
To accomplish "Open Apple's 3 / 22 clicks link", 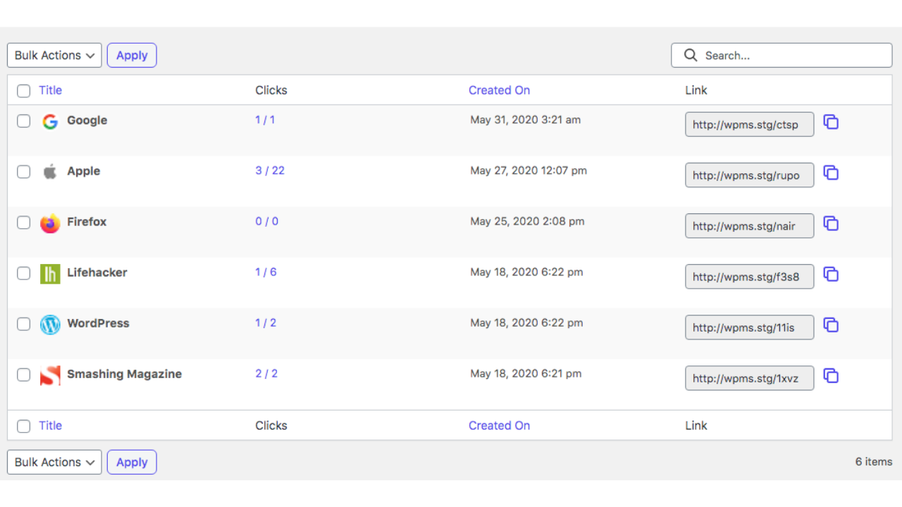I will 270,170.
